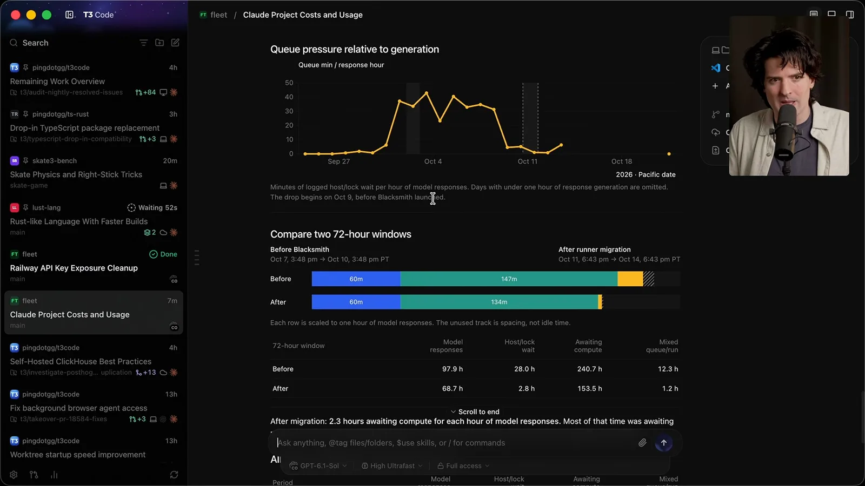Click the Oct 11 label on chart axis
This screenshot has height=486, width=865.
tap(528, 161)
